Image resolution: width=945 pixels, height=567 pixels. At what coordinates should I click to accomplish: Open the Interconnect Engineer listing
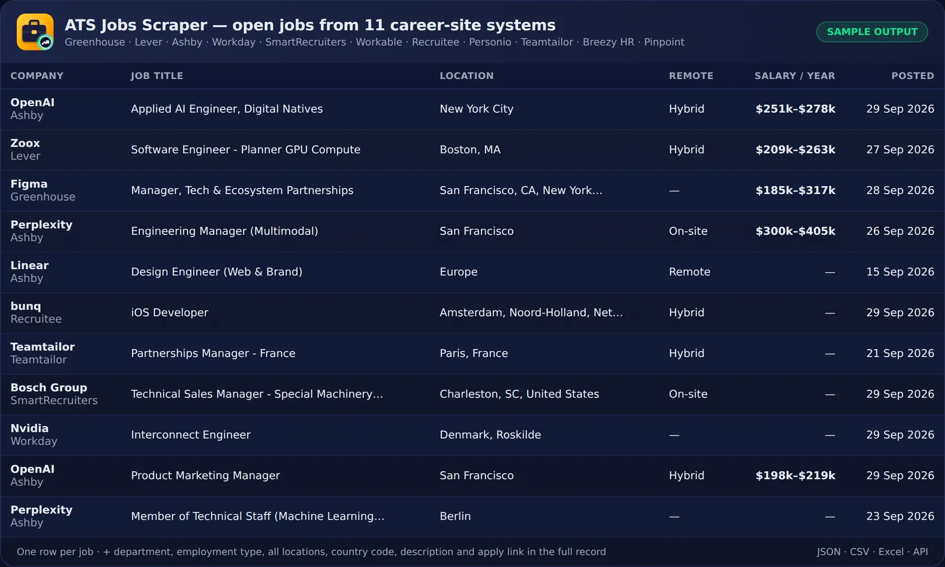point(191,435)
